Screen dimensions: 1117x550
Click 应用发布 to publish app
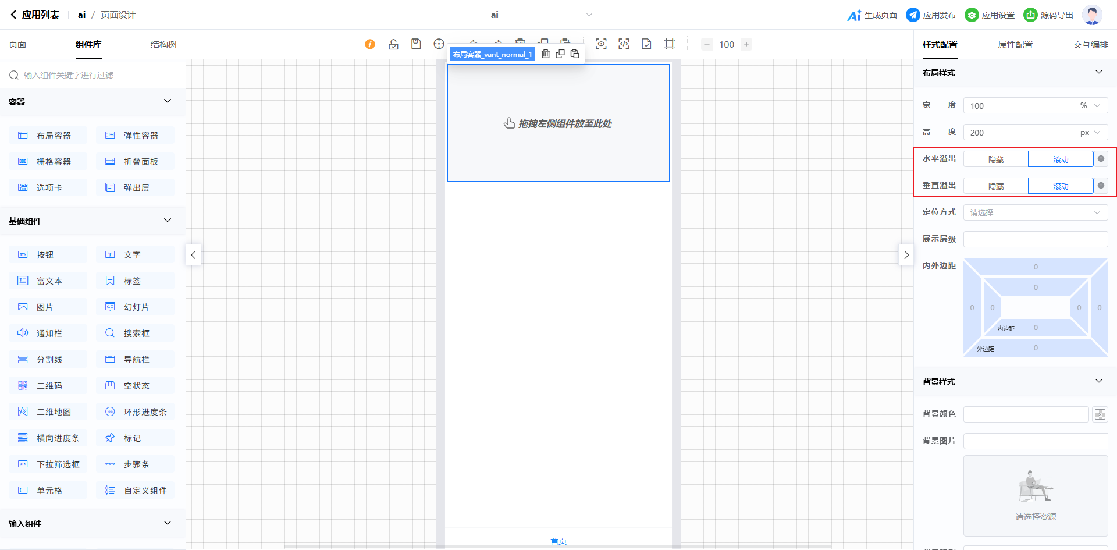click(931, 15)
